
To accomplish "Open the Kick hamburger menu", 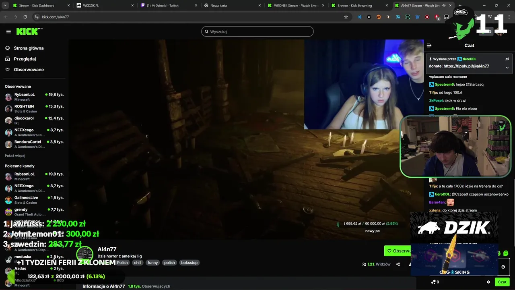I will click(8, 31).
